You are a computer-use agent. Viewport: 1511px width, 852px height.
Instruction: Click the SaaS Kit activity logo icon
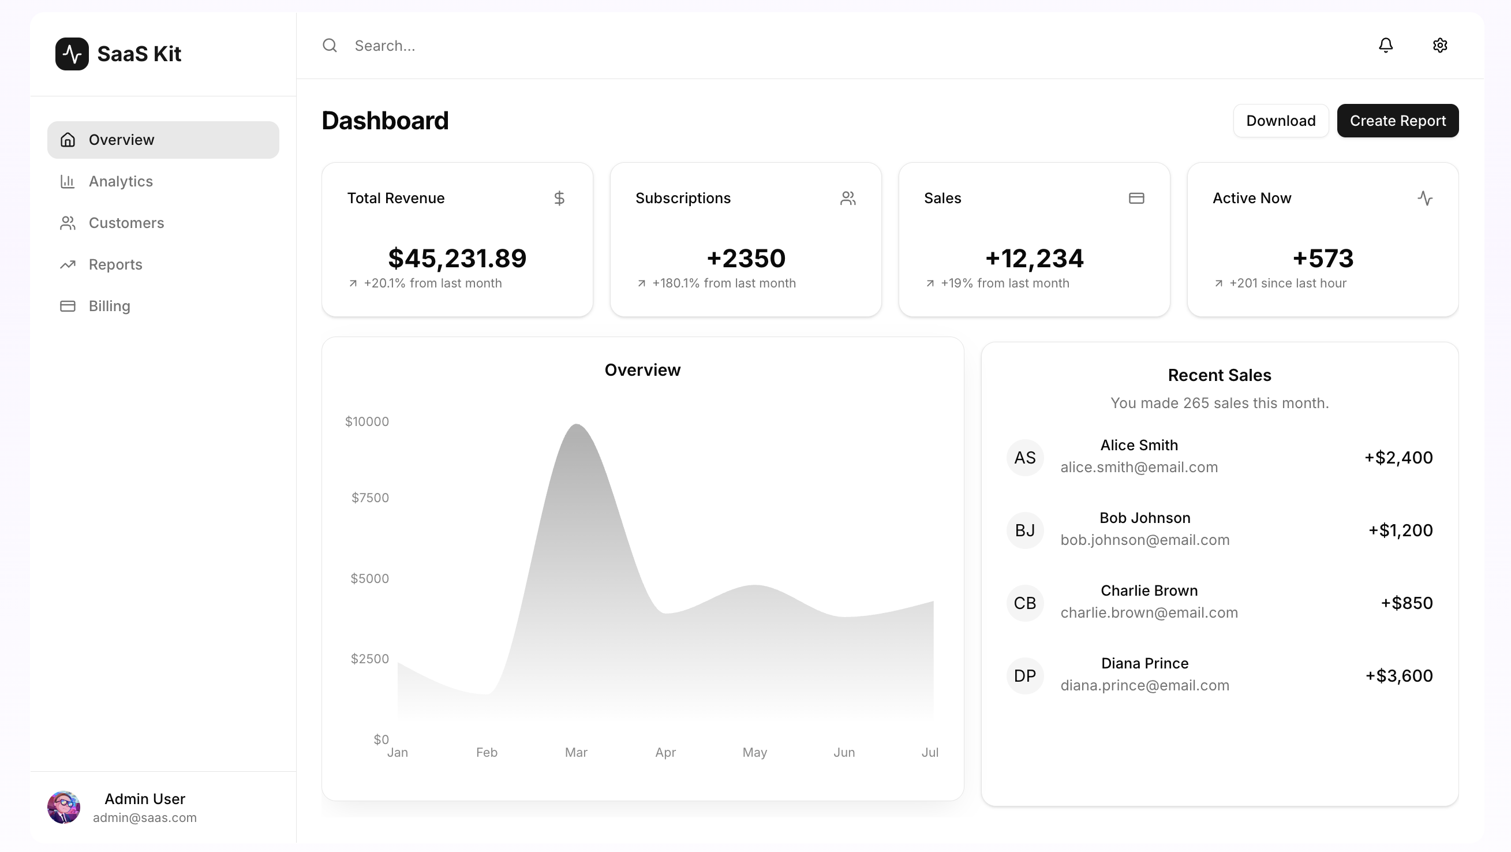pyautogui.click(x=72, y=54)
